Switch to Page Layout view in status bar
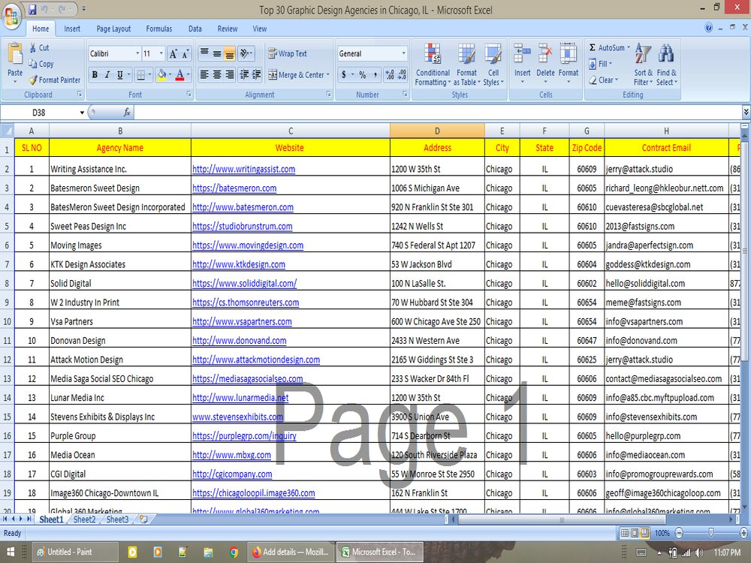 (635, 533)
